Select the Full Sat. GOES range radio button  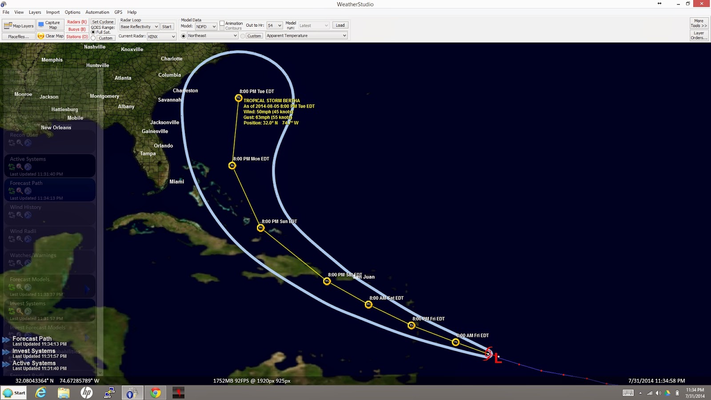(x=93, y=32)
